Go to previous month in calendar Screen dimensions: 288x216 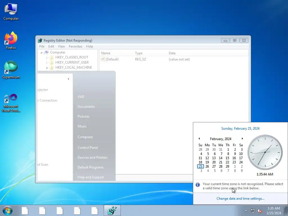[199, 139]
